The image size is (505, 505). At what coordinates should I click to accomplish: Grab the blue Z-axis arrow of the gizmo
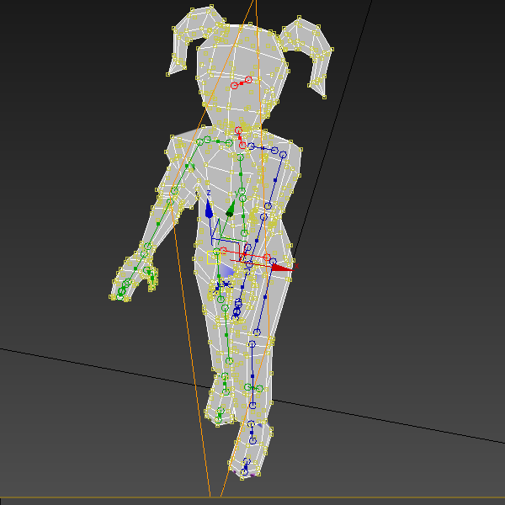(x=209, y=209)
